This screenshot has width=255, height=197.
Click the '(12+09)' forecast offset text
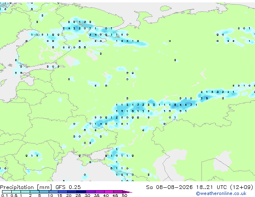pos(242,187)
